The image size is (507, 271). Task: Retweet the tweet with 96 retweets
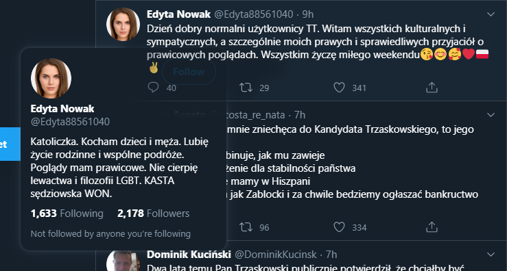[x=246, y=227]
